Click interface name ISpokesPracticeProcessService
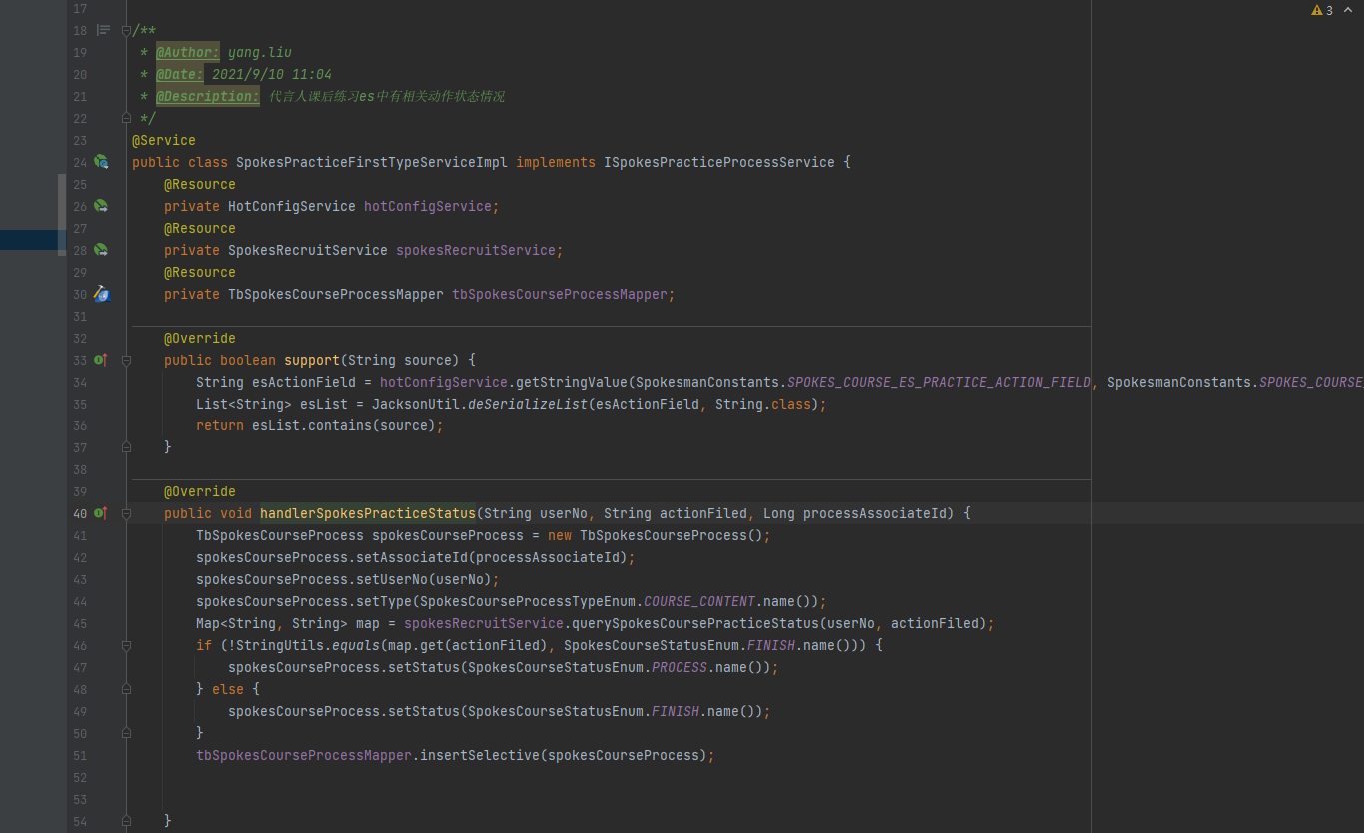This screenshot has width=1364, height=833. point(719,162)
